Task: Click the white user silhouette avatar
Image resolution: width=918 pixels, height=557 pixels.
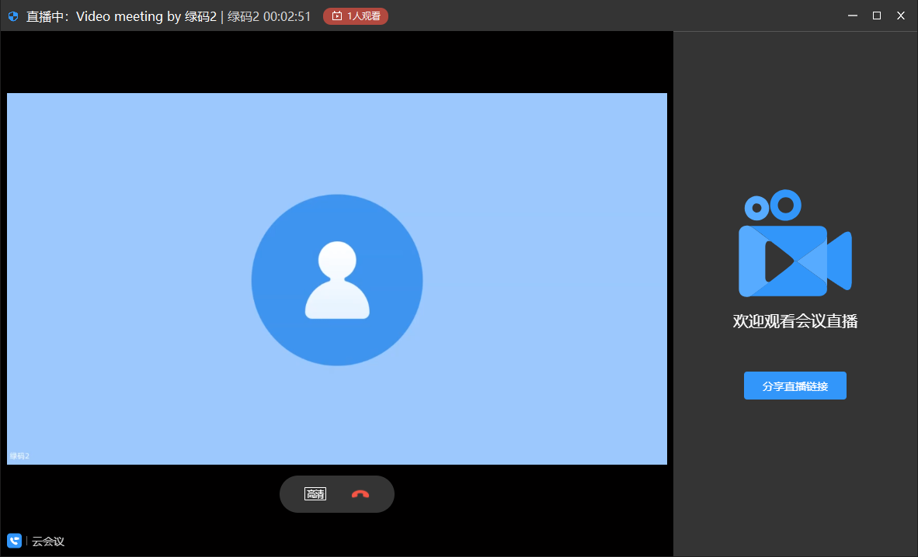Action: (x=337, y=280)
